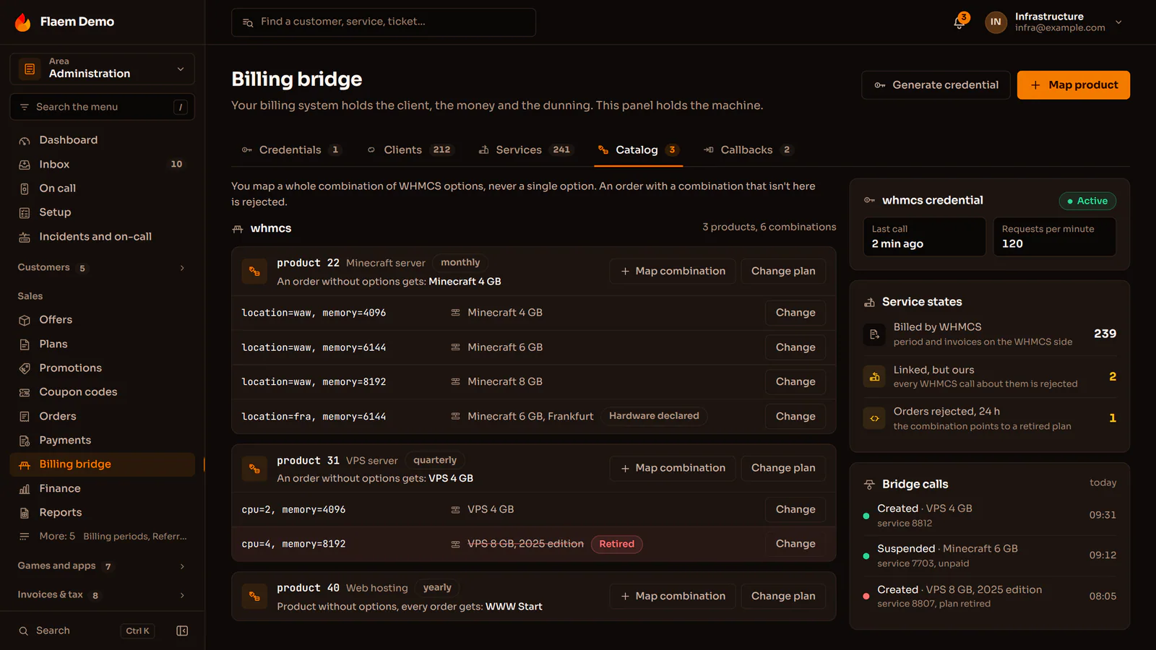The width and height of the screenshot is (1156, 650).
Task: Click the product 31 icon
Action: (x=254, y=469)
